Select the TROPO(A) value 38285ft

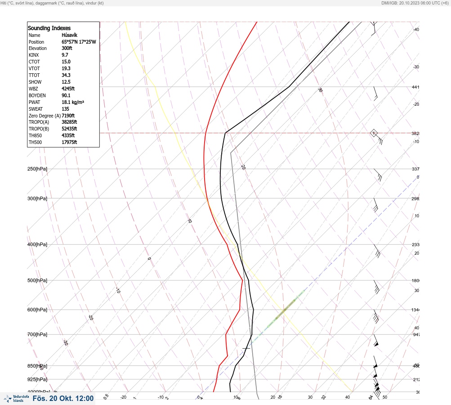coord(69,122)
